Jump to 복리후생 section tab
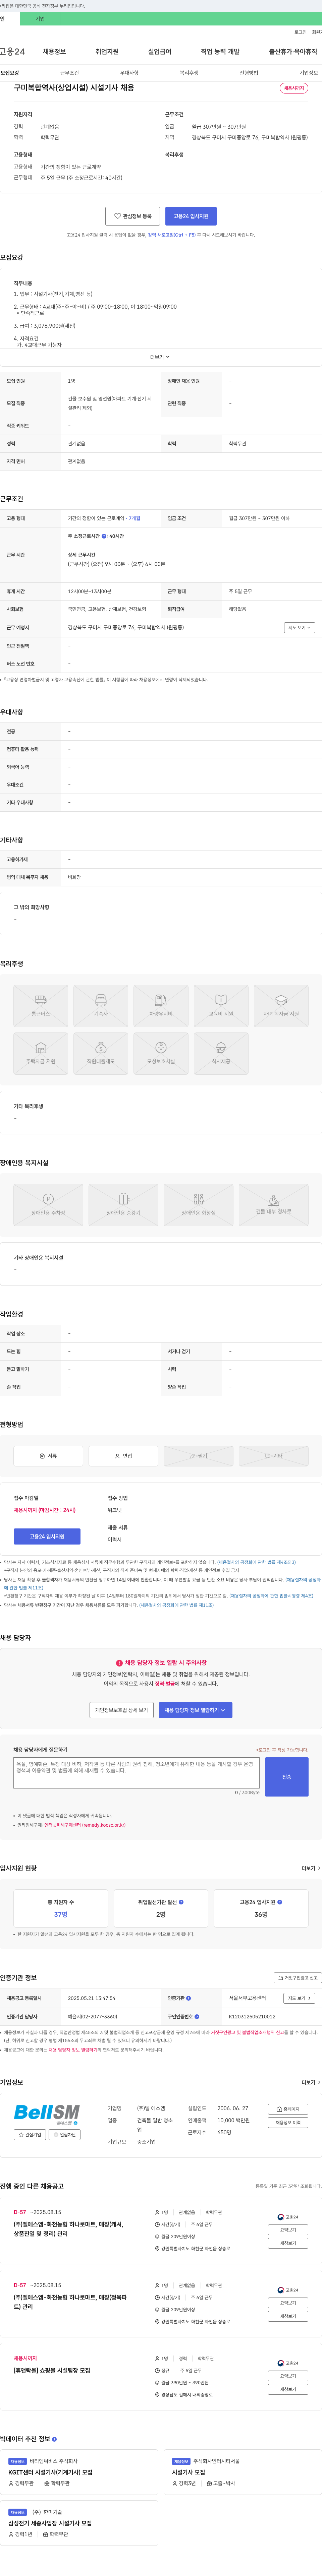Screen dimensions: 322x2576 pos(189,73)
